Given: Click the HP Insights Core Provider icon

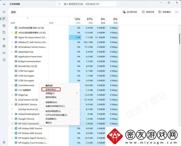Looking at the screenshot, I should (x=16, y=143).
